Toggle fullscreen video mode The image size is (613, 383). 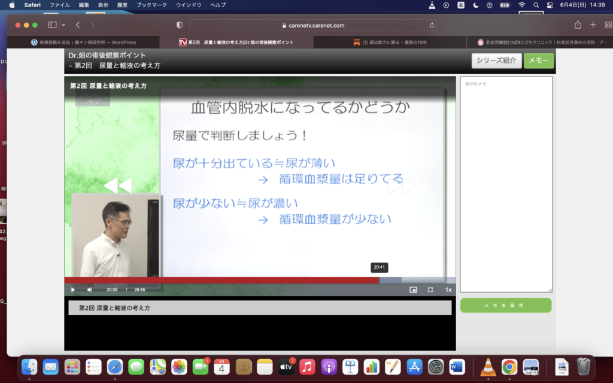[430, 290]
